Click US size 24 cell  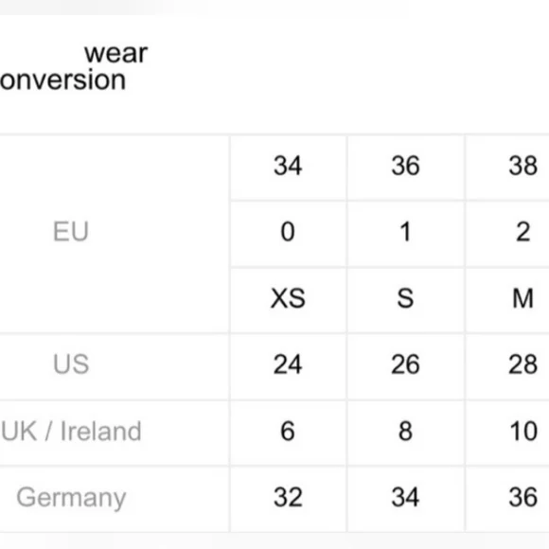(x=288, y=364)
